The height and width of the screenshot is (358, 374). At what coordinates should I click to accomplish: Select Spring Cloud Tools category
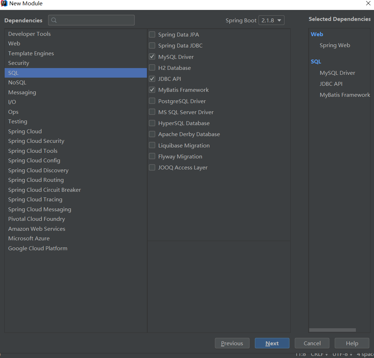(x=76, y=151)
